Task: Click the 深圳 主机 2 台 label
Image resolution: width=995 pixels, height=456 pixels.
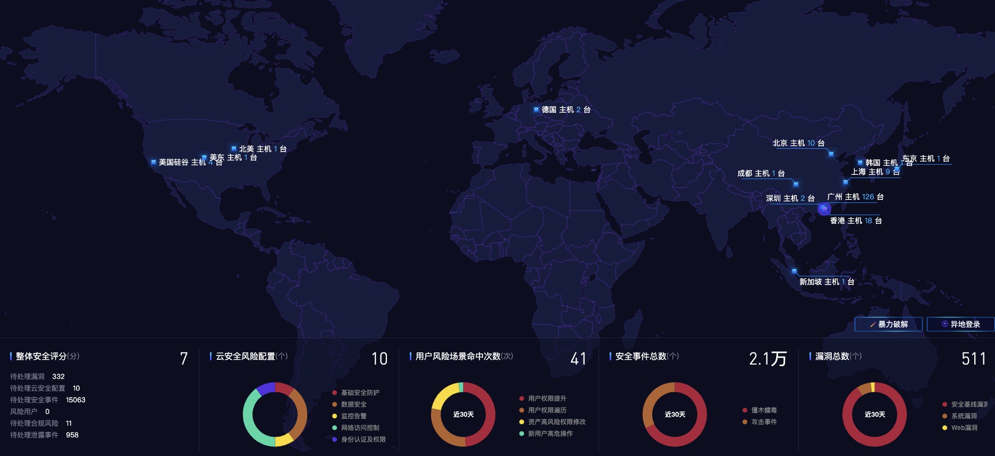Action: pos(790,198)
